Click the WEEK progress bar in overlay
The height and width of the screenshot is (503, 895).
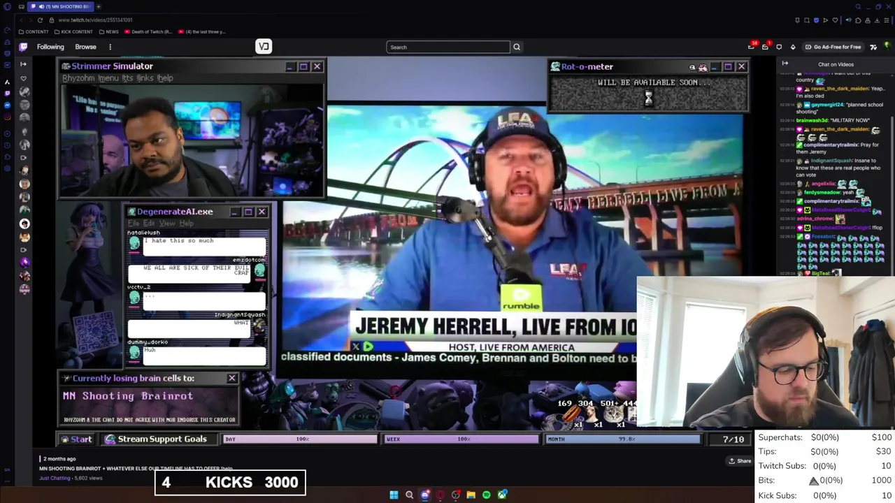pyautogui.click(x=461, y=439)
